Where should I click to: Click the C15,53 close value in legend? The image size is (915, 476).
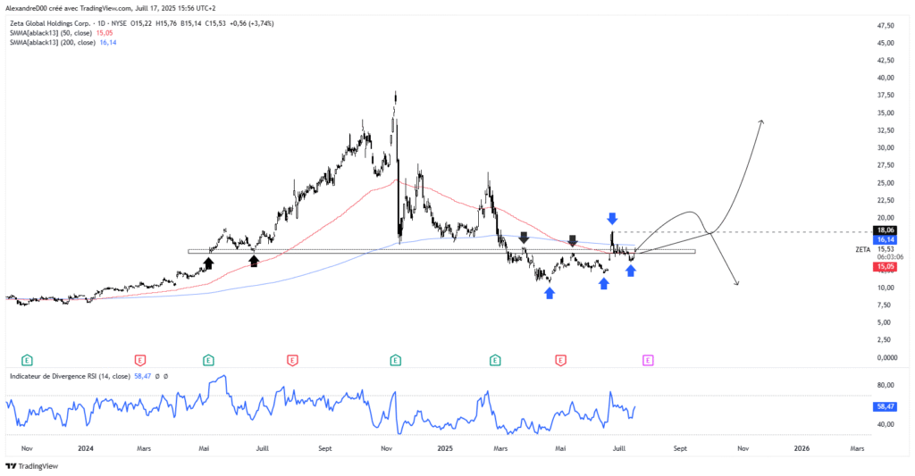pyautogui.click(x=215, y=23)
